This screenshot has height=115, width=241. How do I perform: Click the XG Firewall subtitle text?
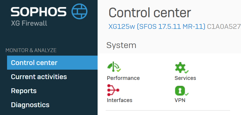click(x=29, y=23)
